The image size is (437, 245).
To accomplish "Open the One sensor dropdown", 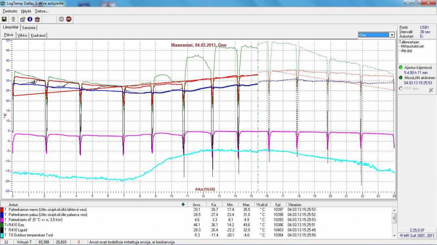I will coord(377,35).
